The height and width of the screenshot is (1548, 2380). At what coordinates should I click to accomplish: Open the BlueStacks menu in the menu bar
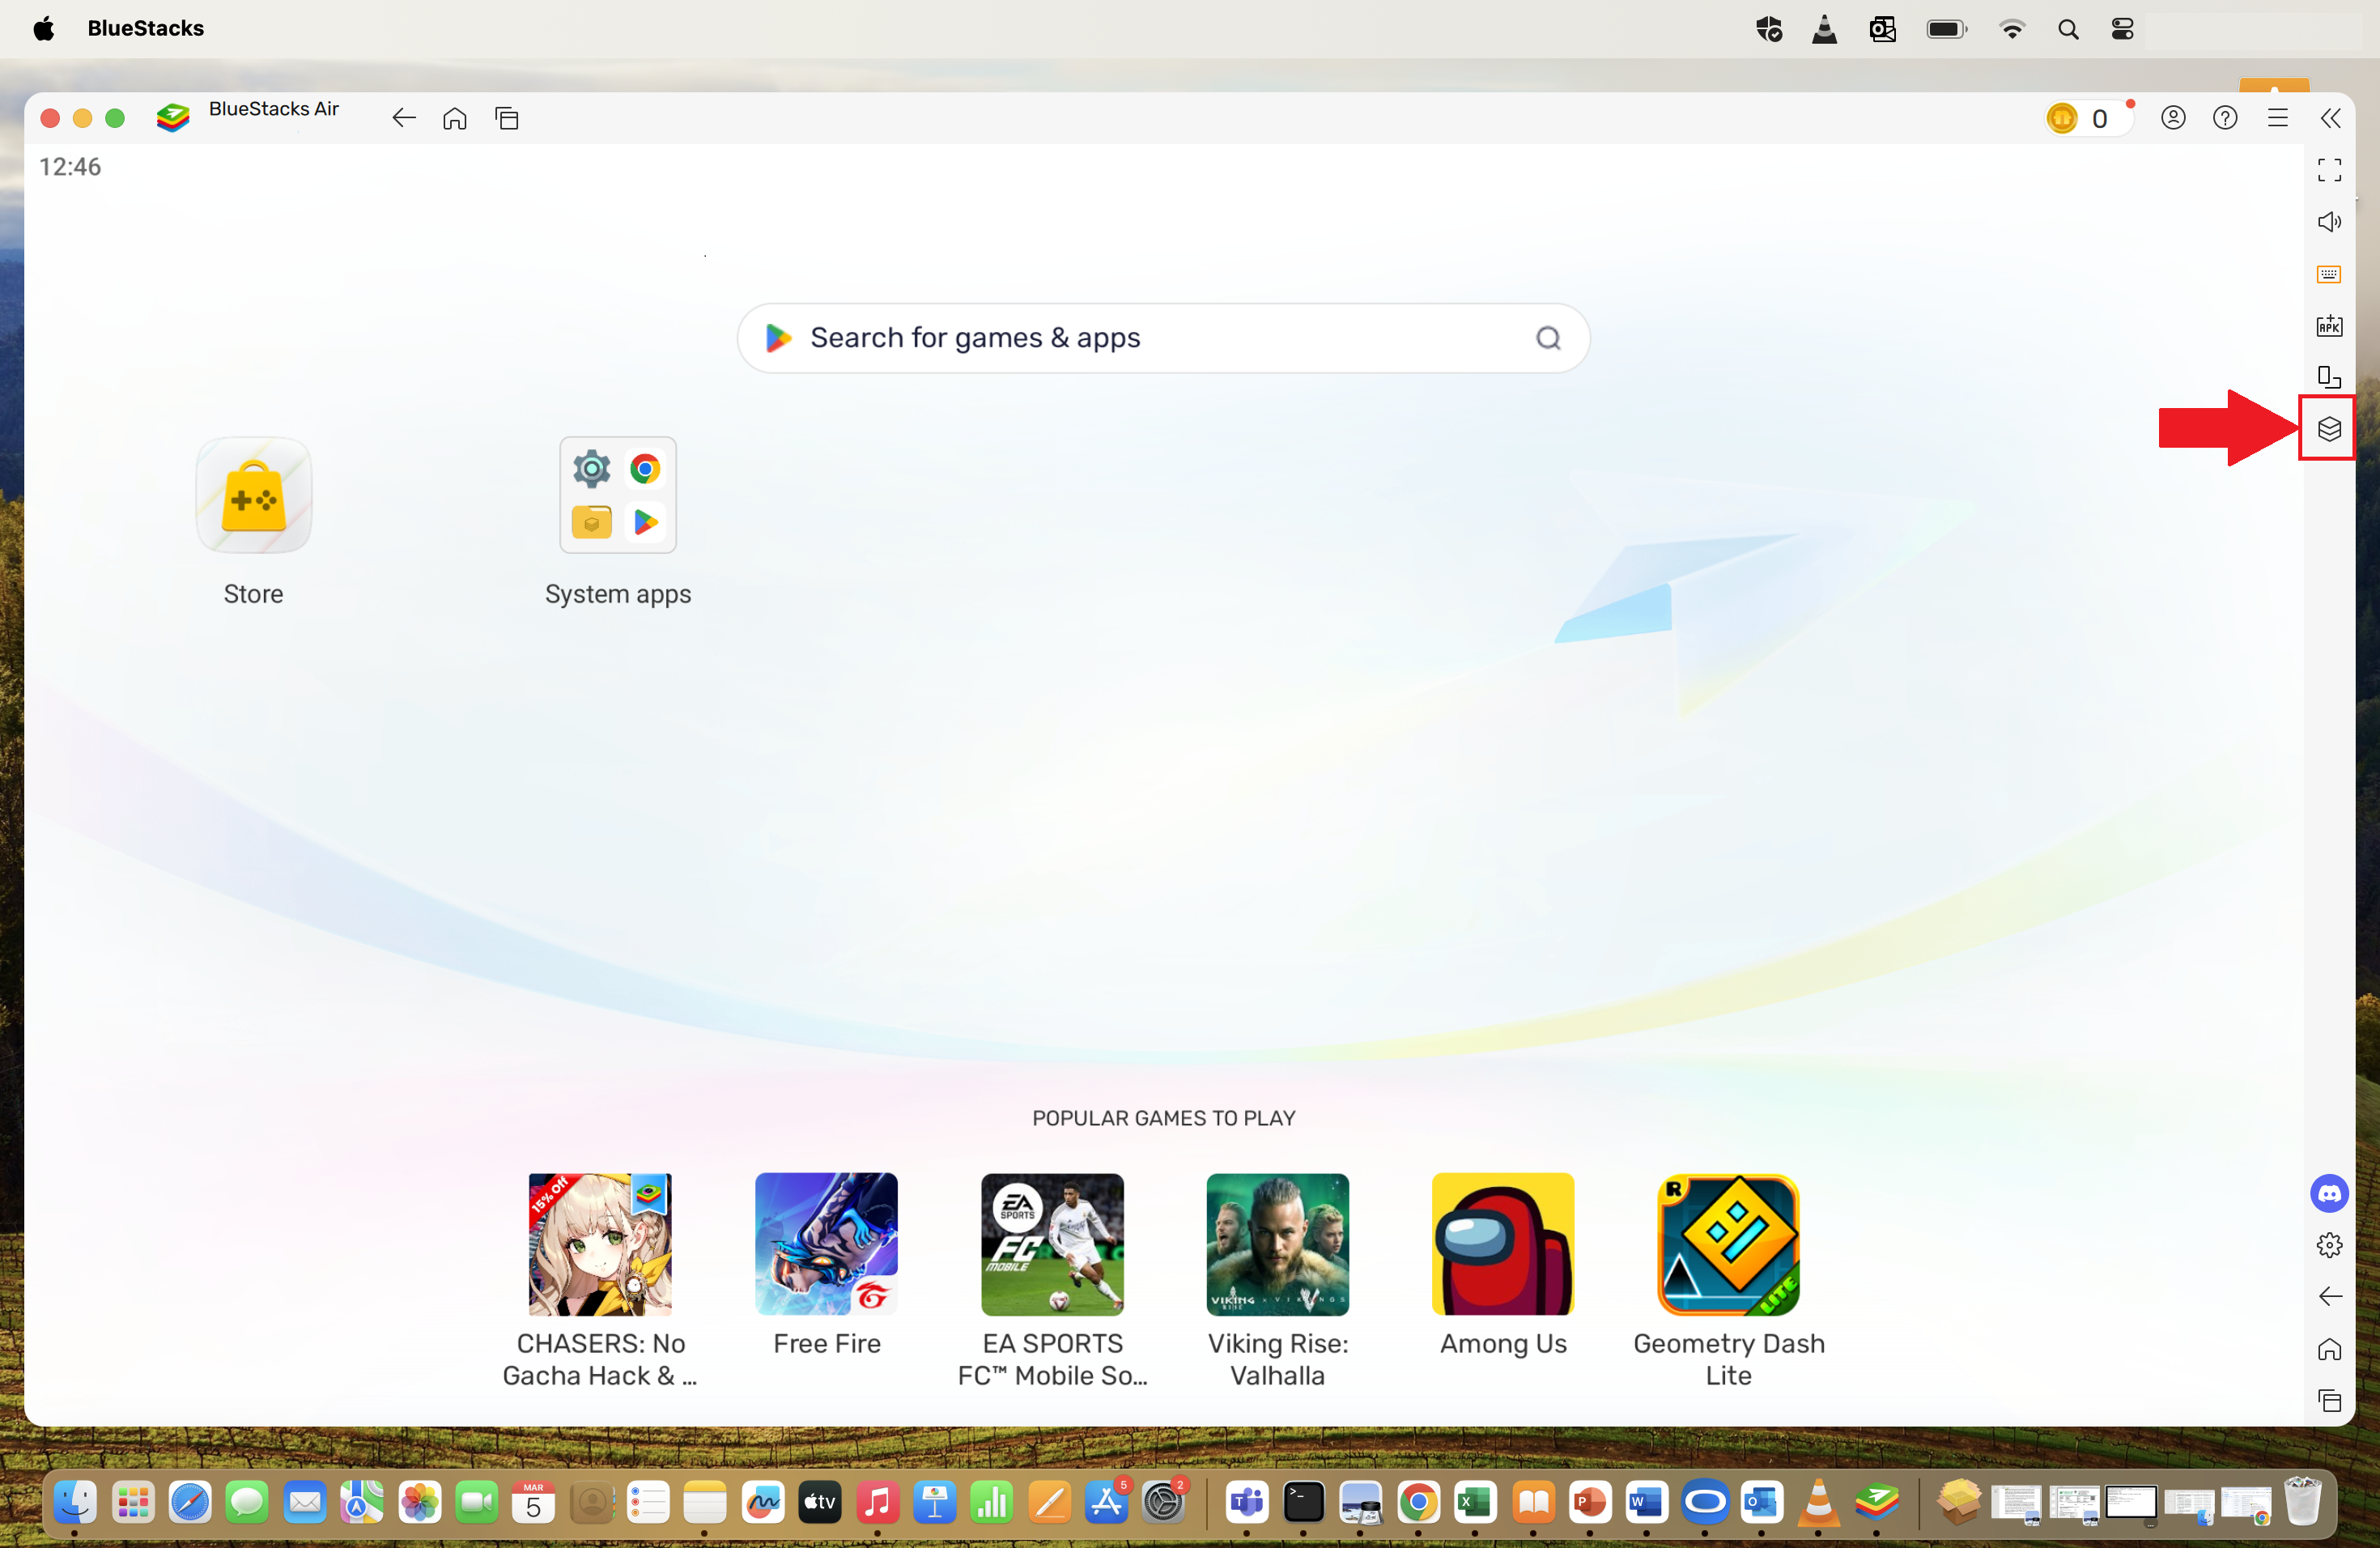coord(146,28)
